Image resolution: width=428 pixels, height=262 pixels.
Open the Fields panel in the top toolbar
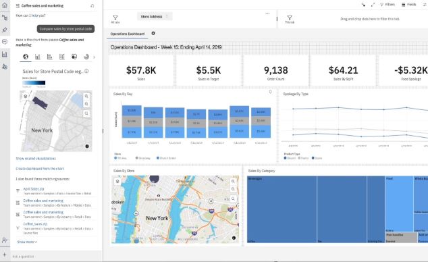(x=409, y=5)
